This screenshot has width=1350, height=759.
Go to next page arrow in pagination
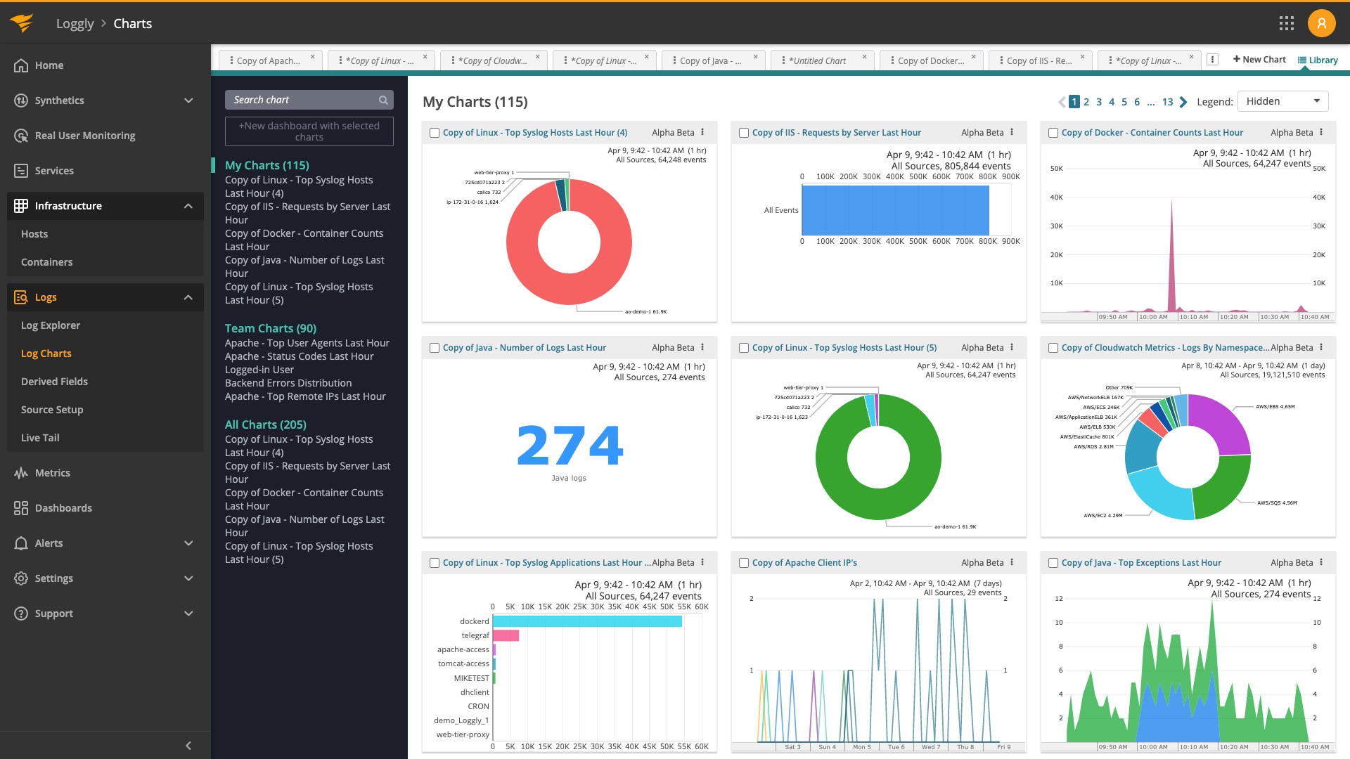click(1183, 102)
